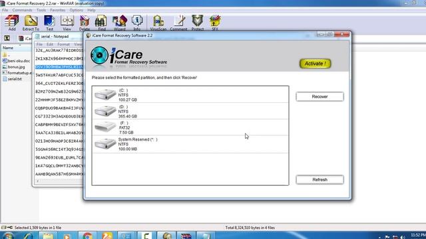Click the Extract To toolbar icon
Image resolution: width=426 pixels, height=239 pixels.
pos(31,23)
